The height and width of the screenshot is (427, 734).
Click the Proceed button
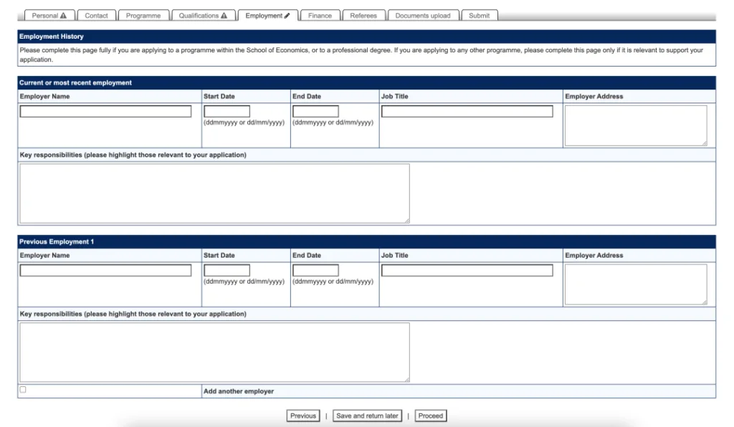pos(430,416)
